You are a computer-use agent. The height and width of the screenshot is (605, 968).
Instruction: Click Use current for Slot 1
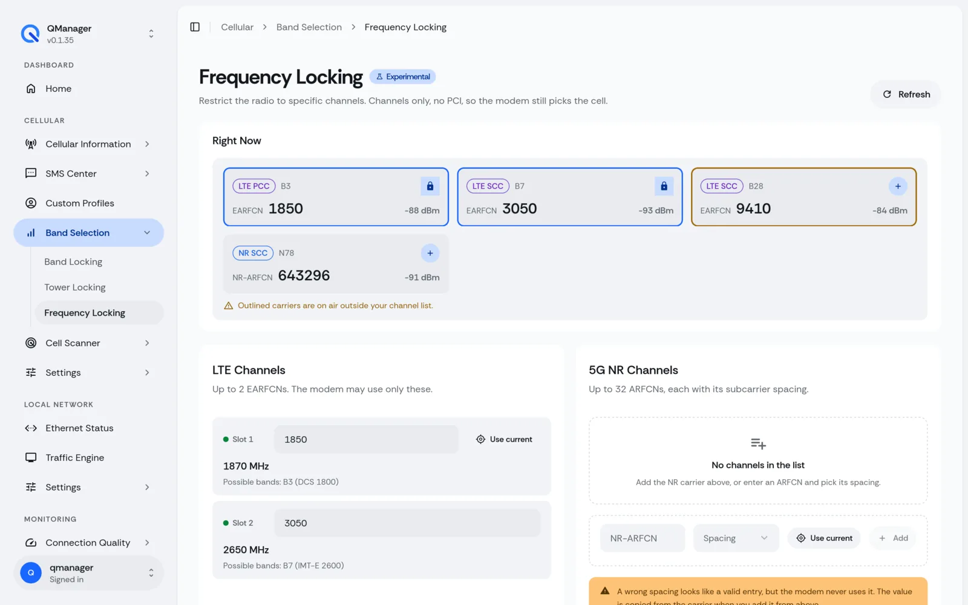point(504,439)
